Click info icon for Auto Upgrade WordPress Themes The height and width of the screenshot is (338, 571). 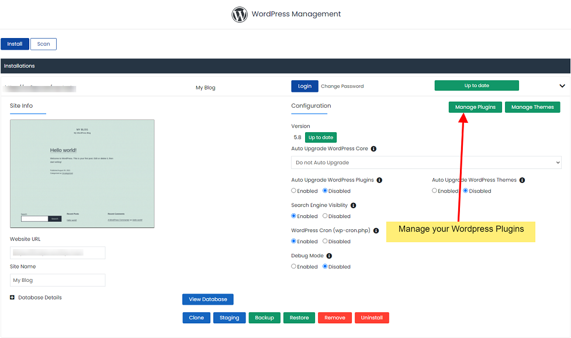[522, 180]
